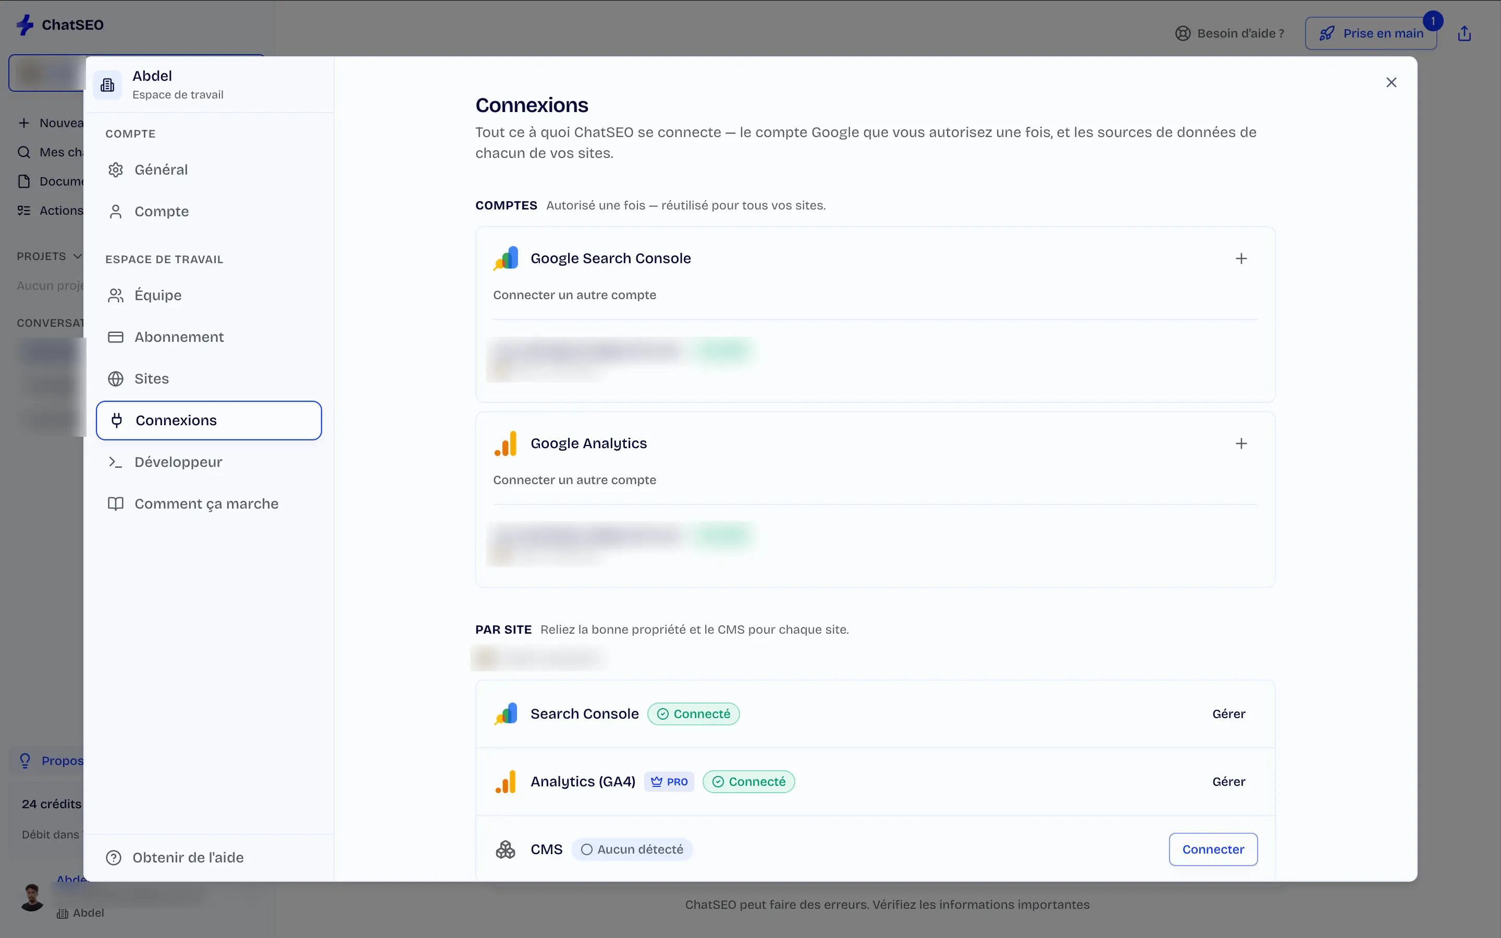Click Obtenir de l'aide link
Image resolution: width=1501 pixels, height=938 pixels.
(175, 857)
